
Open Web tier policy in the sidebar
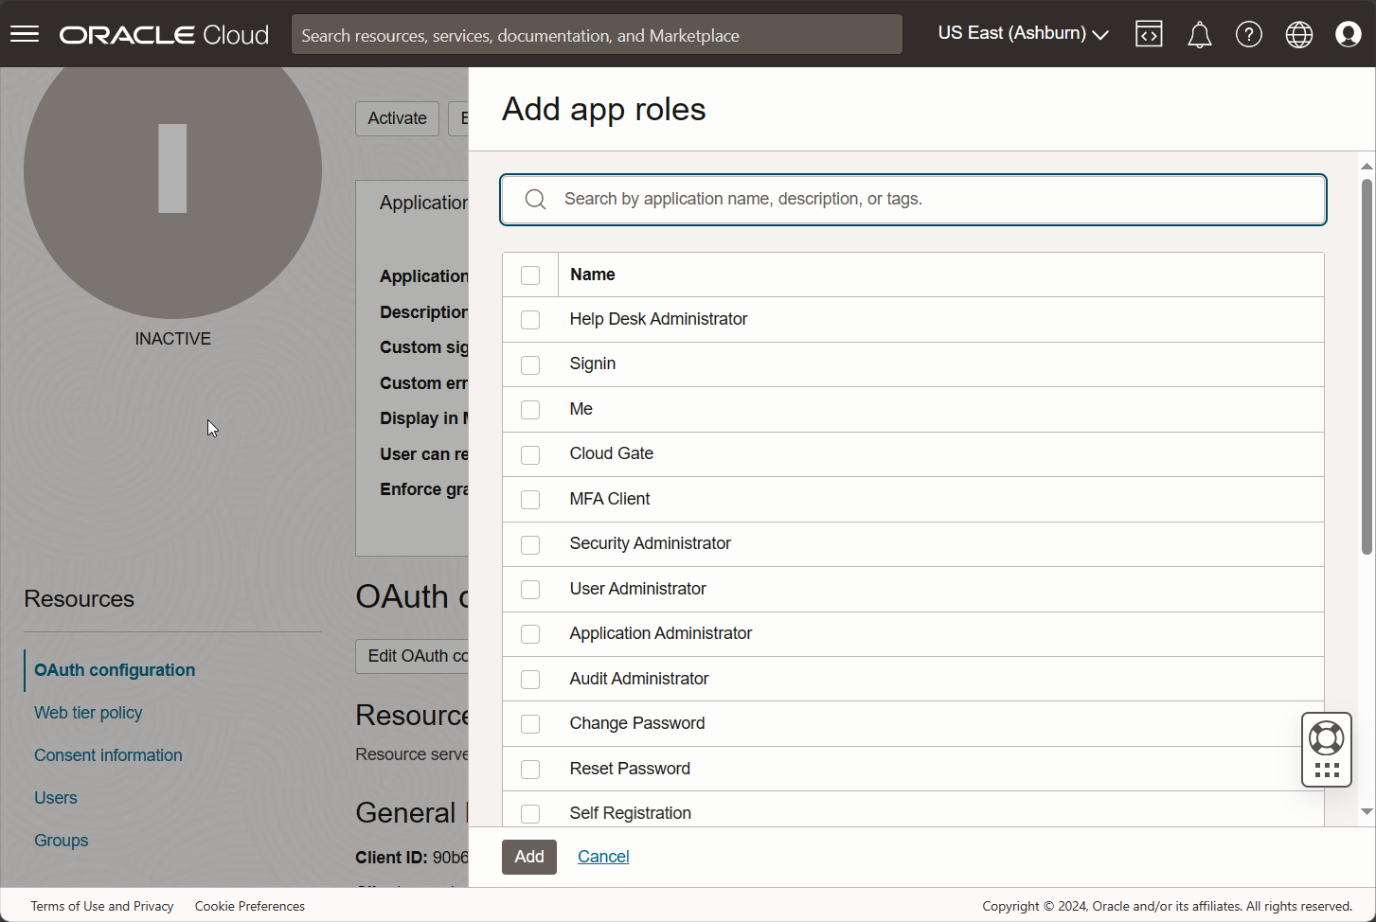87,712
